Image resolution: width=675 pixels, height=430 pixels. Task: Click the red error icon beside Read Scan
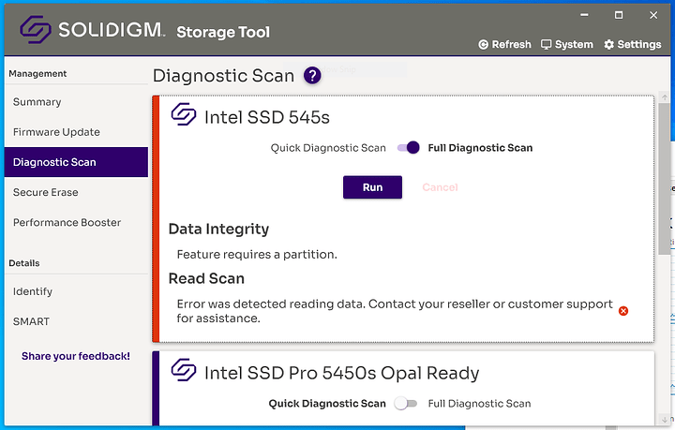[x=622, y=311]
